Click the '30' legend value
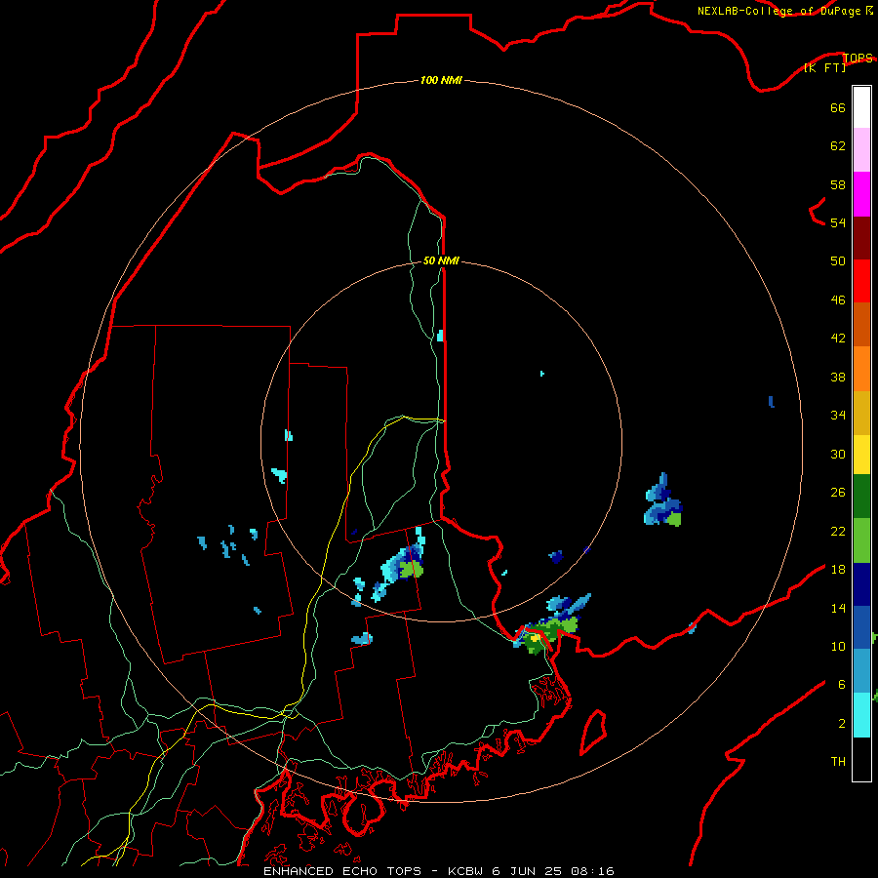The height and width of the screenshot is (878, 878). point(838,454)
